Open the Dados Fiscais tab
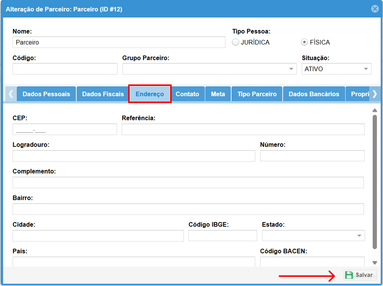 pyautogui.click(x=103, y=94)
